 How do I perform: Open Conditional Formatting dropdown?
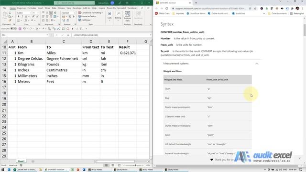90,13
